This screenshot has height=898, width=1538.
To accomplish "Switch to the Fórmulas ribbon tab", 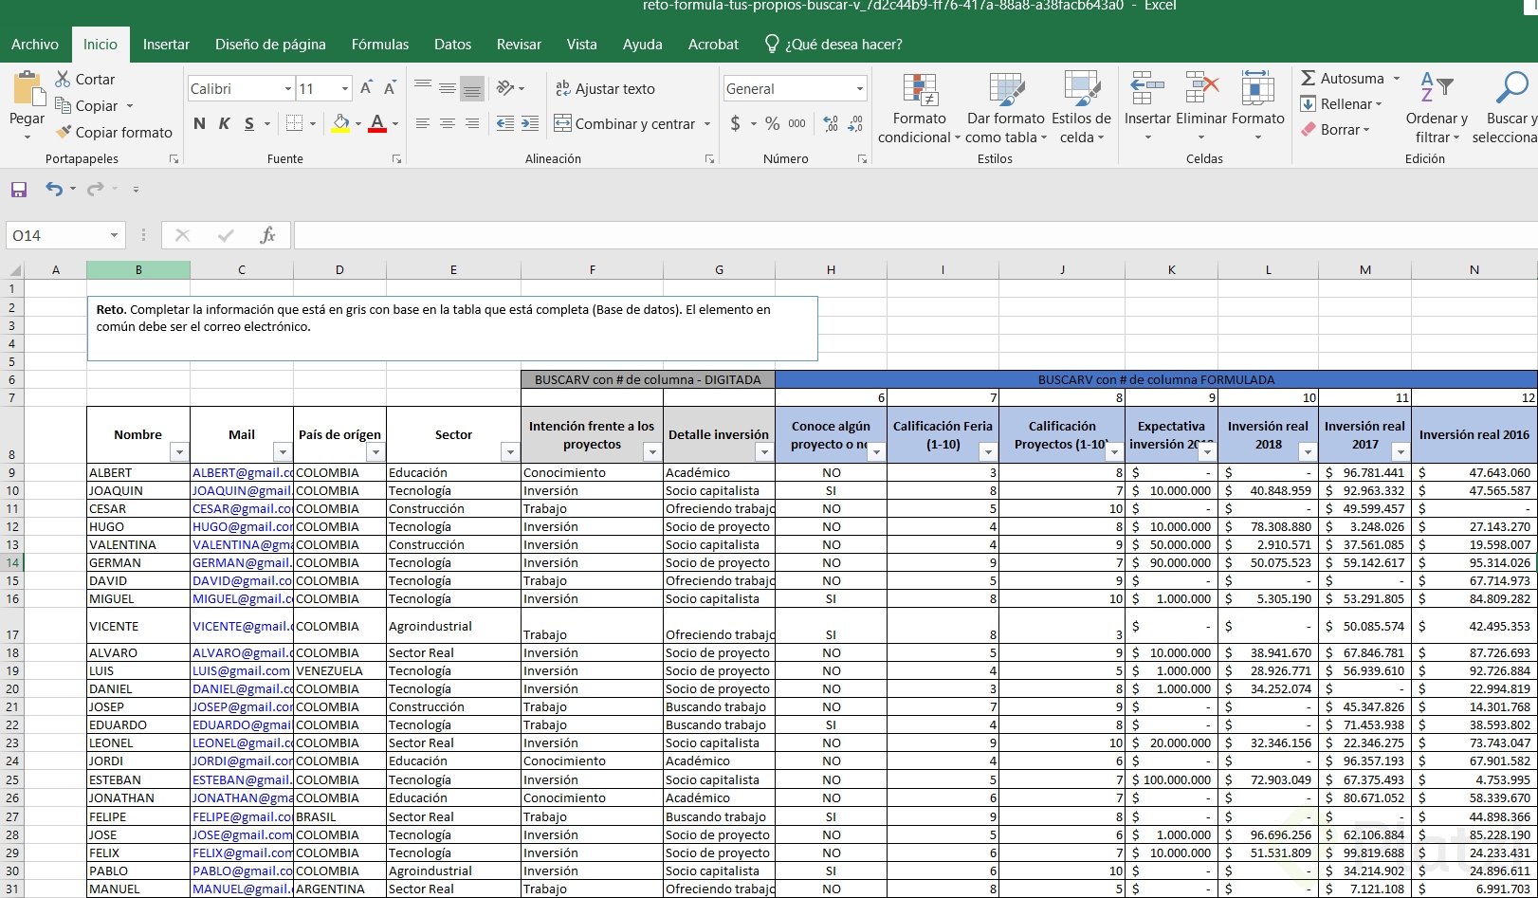I will click(379, 45).
